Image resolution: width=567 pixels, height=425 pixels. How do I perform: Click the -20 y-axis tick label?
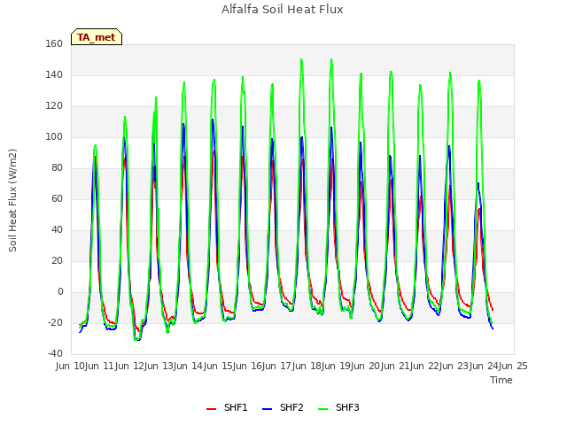click(x=55, y=322)
